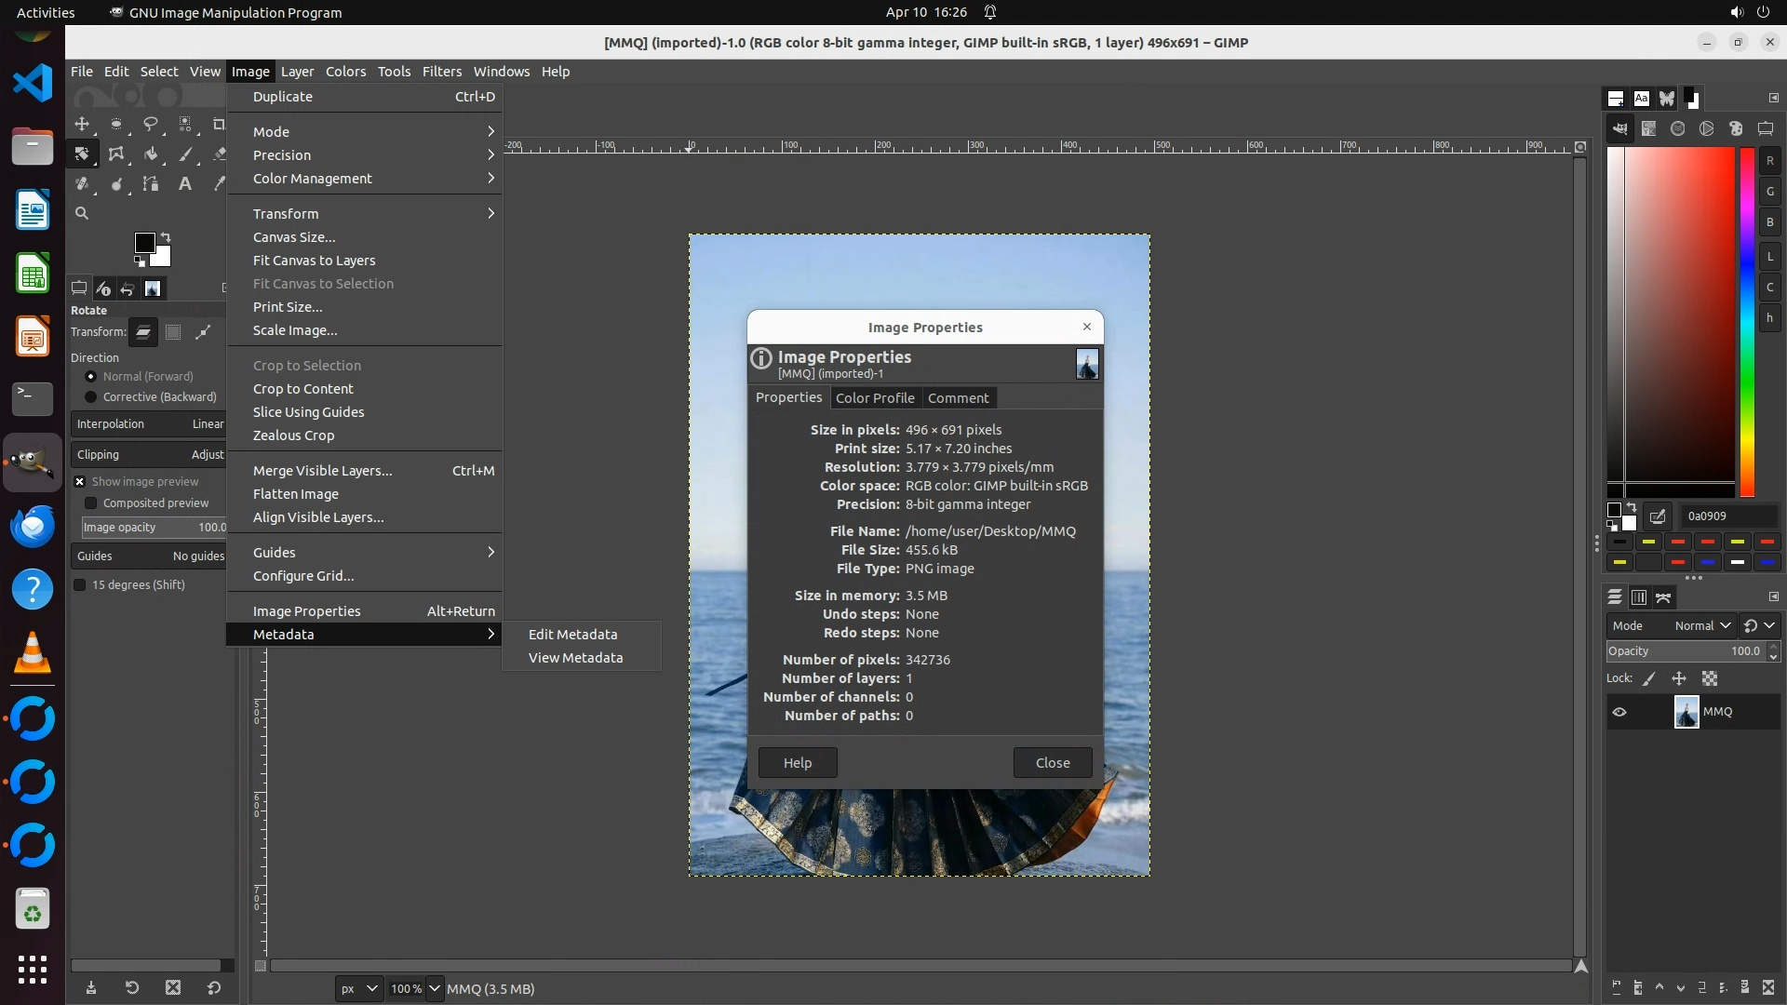The width and height of the screenshot is (1787, 1005).
Task: Enable the Composited preview checkbox
Action: click(x=91, y=503)
